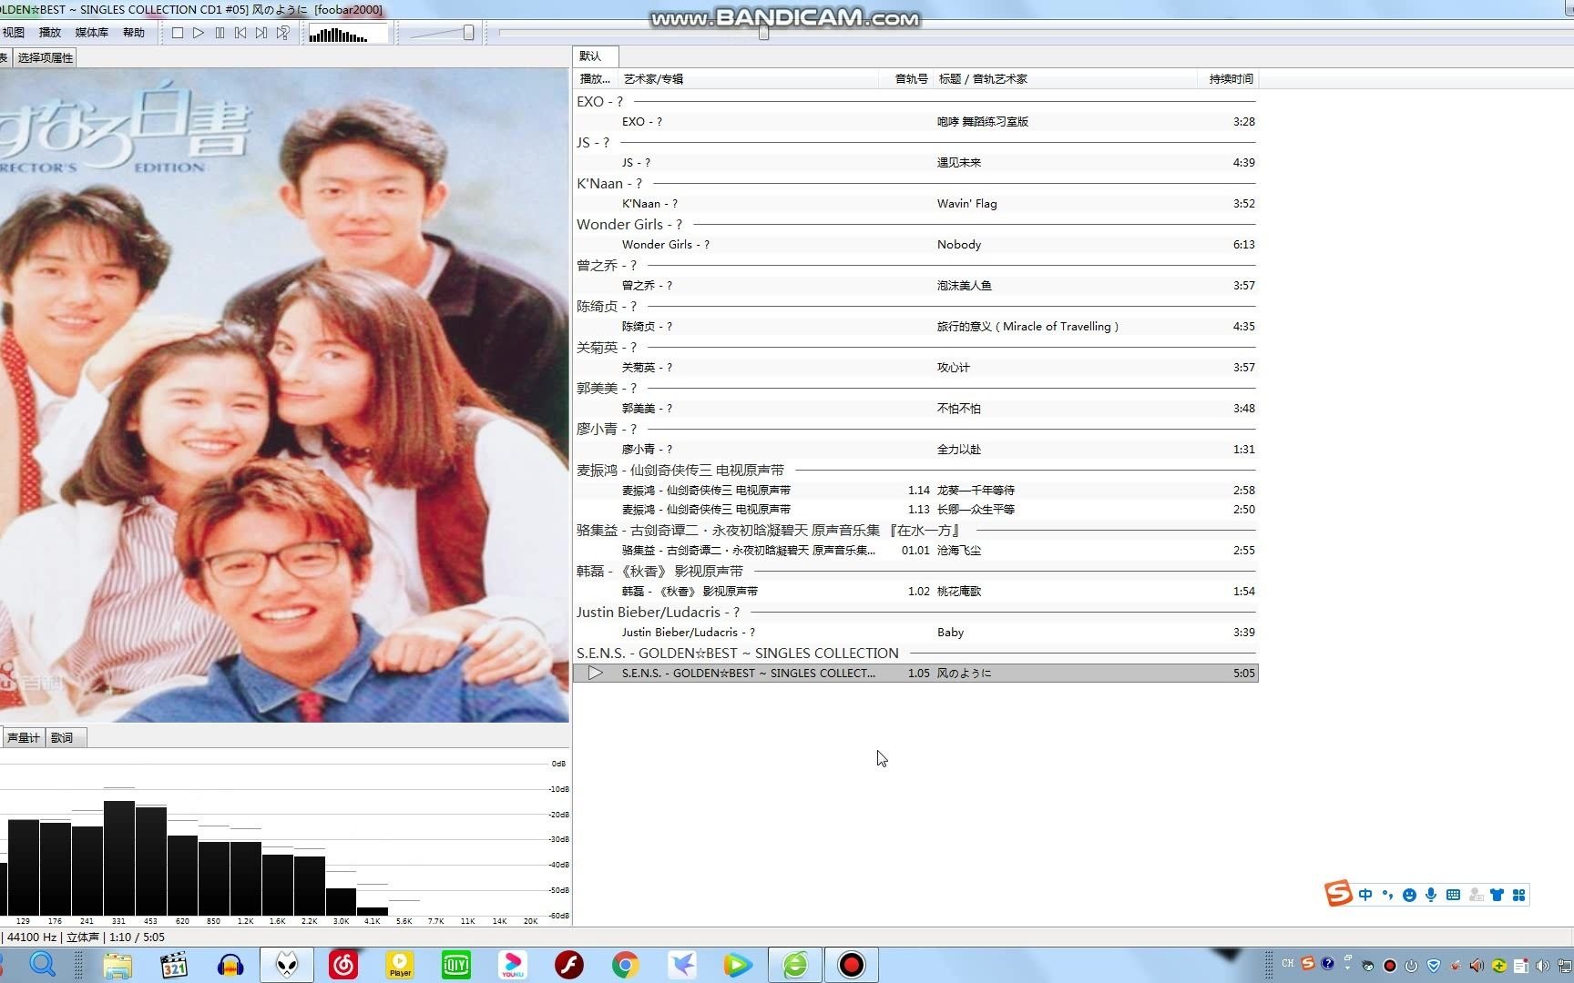Viewport: 1574px width, 983px height.
Task: Click the Pause button in toolbar
Action: click(x=220, y=33)
